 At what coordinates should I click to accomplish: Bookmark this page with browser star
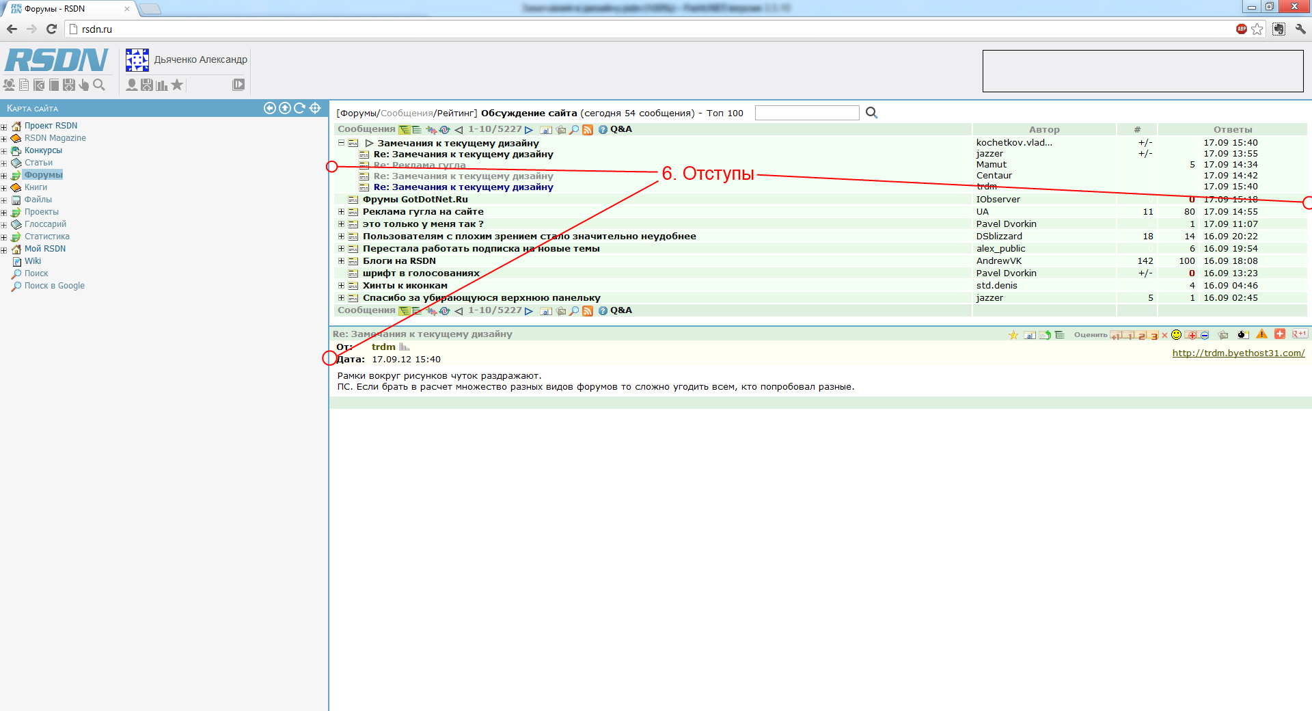coord(1257,29)
